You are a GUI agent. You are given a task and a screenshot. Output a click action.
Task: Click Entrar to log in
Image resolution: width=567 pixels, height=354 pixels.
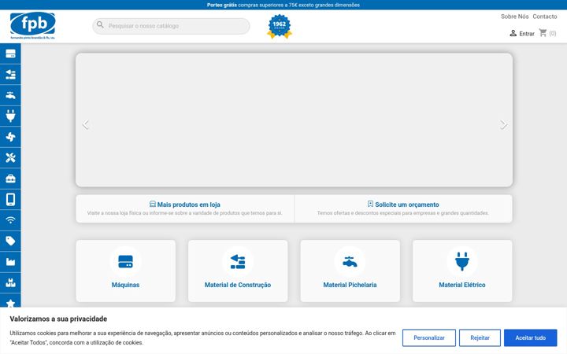(527, 34)
